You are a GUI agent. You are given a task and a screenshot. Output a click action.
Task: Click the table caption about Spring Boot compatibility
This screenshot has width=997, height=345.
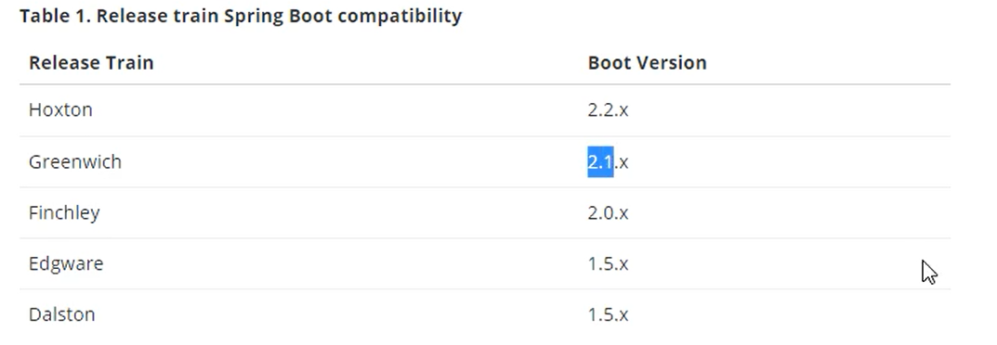(x=241, y=16)
